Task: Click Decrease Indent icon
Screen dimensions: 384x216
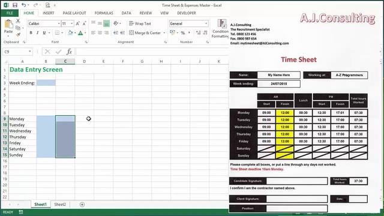Action: pyautogui.click(x=116, y=32)
